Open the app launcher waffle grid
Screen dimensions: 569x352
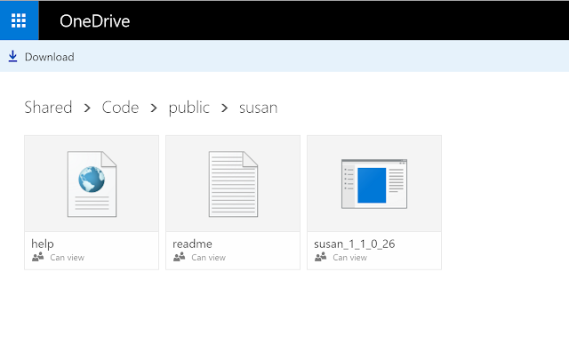coord(19,20)
